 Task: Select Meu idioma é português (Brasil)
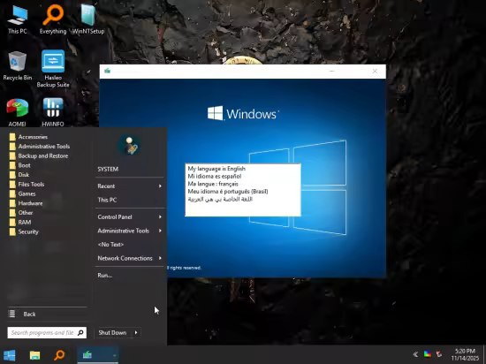pyautogui.click(x=228, y=191)
